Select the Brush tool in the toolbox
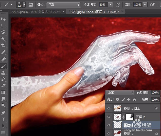Viewport: 161px width, 136px height. pos(3,66)
